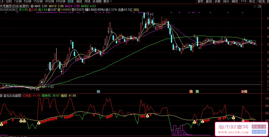Click the 1.68 low price label
This screenshot has height=137, width=269.
click(x=36, y=89)
